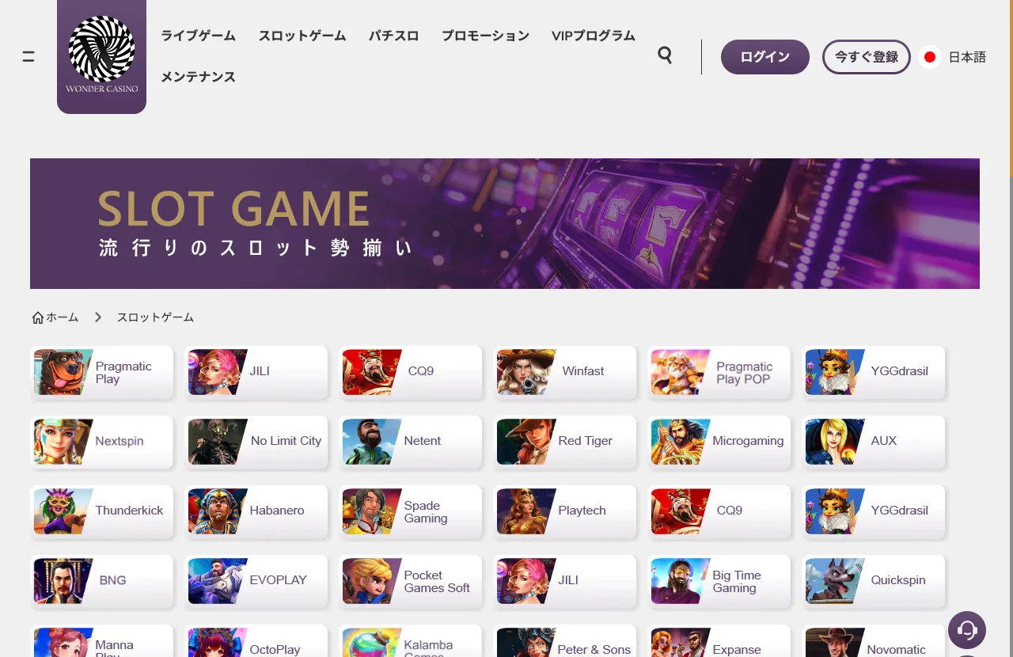This screenshot has width=1013, height=657.
Task: Choose the Big Time Gaming provider
Action: click(x=719, y=581)
